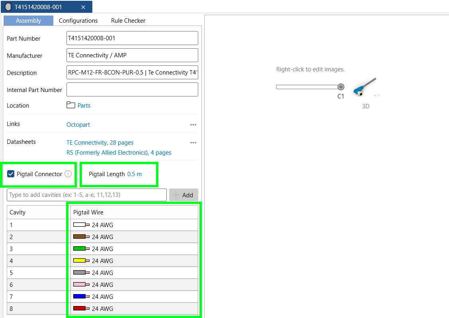Focus the Manufacturer input field
Image resolution: width=449 pixels, height=318 pixels.
click(132, 55)
